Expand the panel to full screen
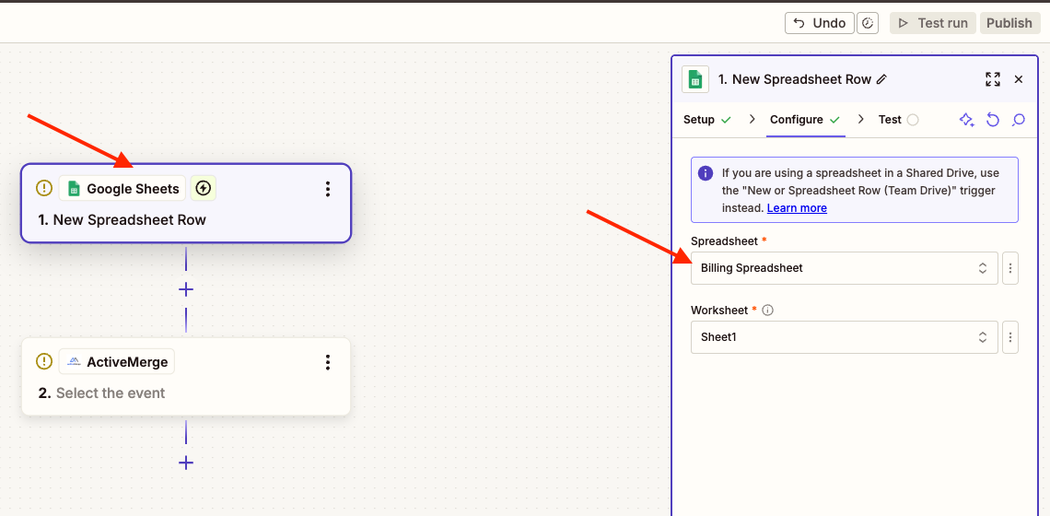 (993, 79)
